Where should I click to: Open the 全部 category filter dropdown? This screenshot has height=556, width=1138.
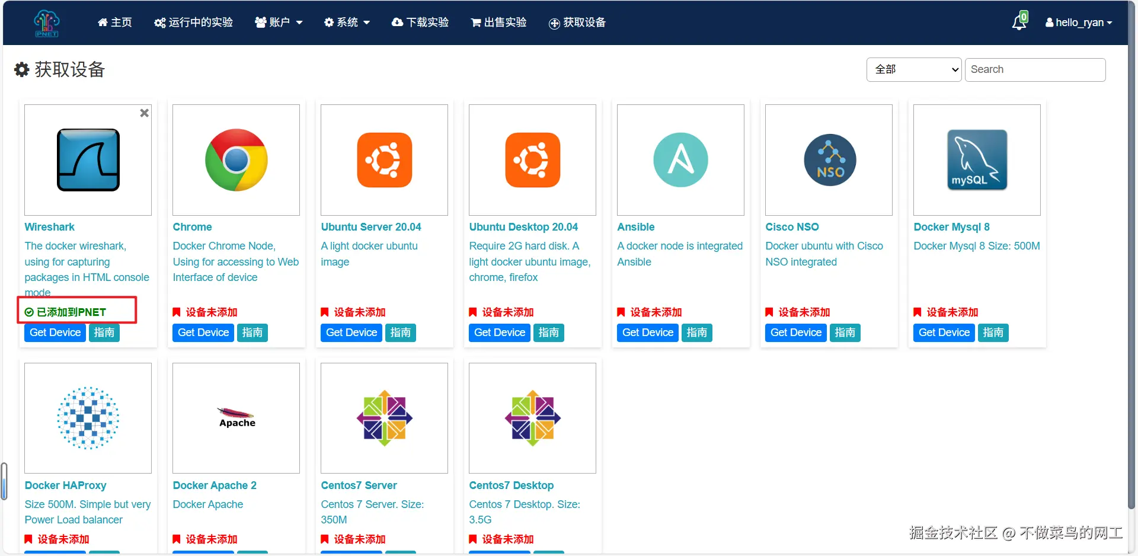point(914,69)
